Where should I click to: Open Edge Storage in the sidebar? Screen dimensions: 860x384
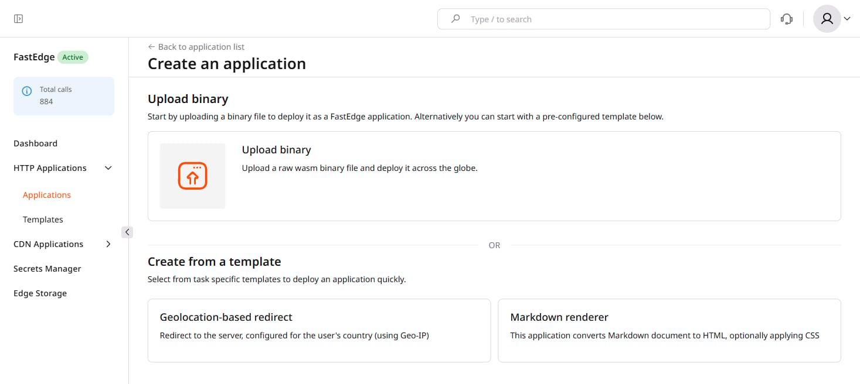coord(40,293)
